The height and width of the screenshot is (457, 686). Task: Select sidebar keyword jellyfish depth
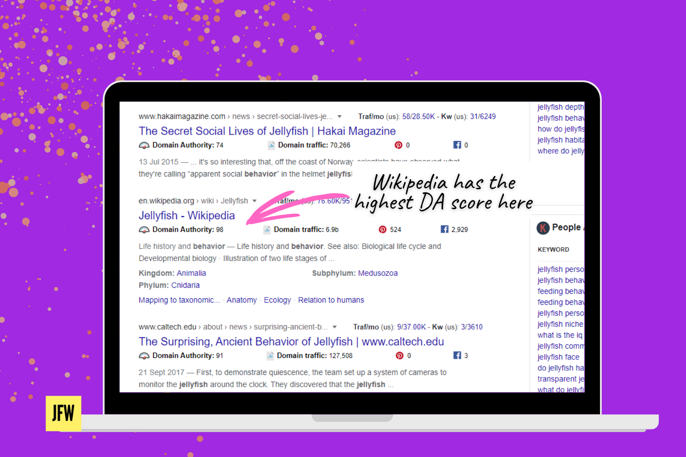561,107
